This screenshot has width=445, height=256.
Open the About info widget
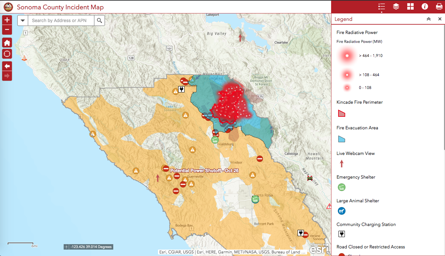[x=425, y=7]
